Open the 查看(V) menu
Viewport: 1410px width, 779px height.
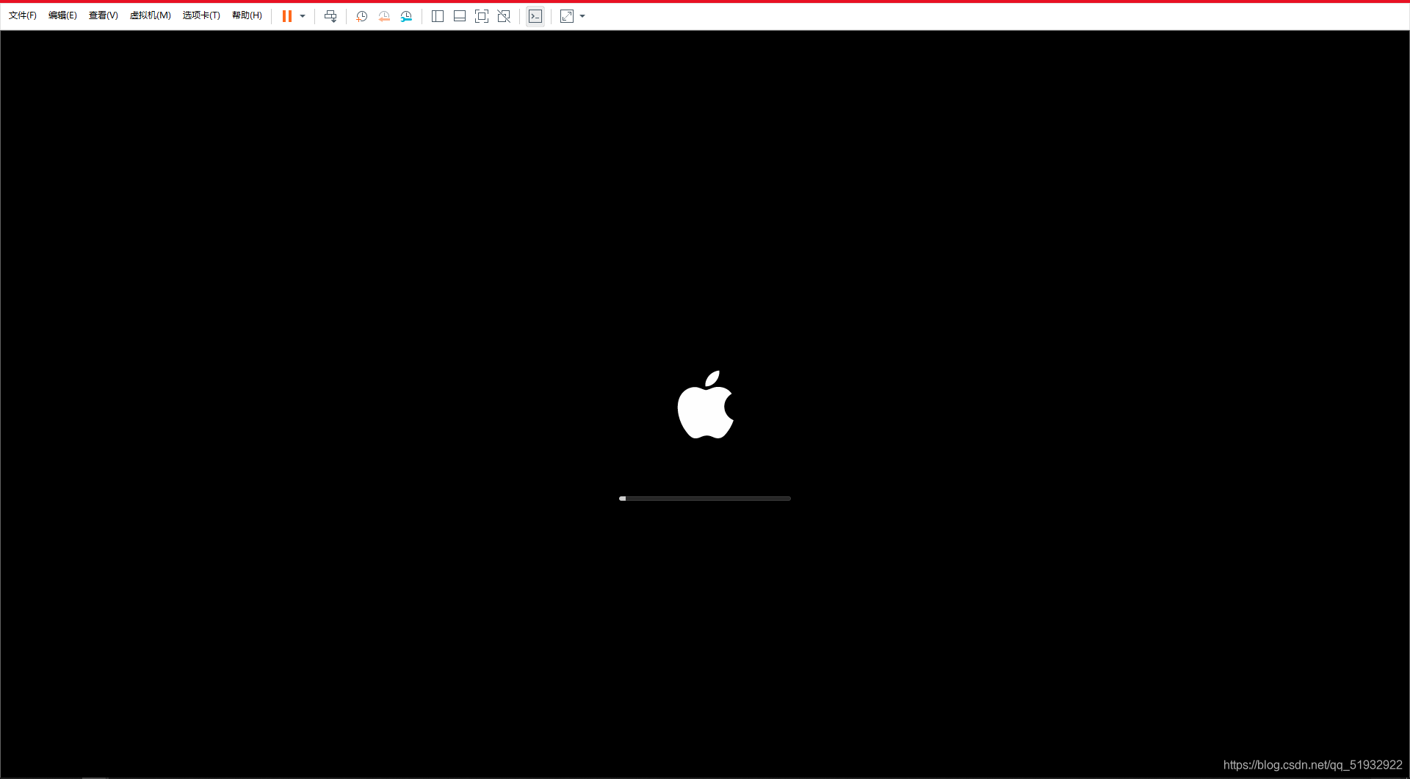tap(104, 15)
